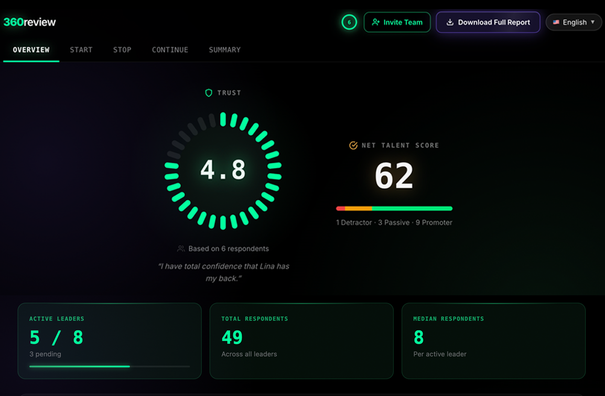Click the add-person icon in Invite Team
Viewport: 605px width, 396px height.
pos(375,22)
